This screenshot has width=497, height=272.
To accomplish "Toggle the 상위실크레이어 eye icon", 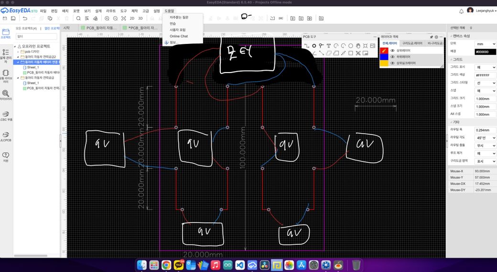I will tap(392, 63).
